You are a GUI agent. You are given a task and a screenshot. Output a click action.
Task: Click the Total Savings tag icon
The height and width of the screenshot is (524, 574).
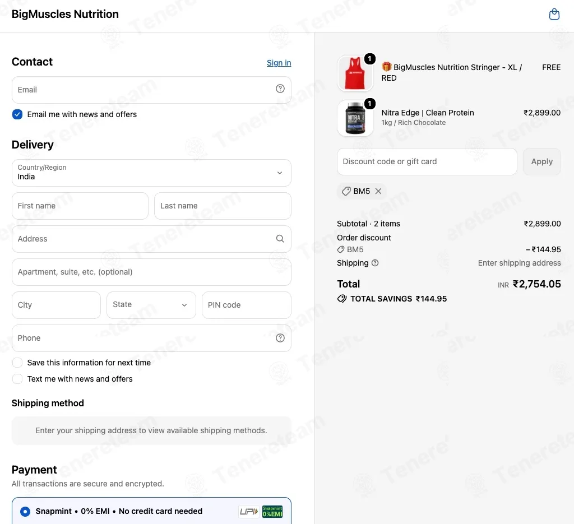click(x=342, y=299)
